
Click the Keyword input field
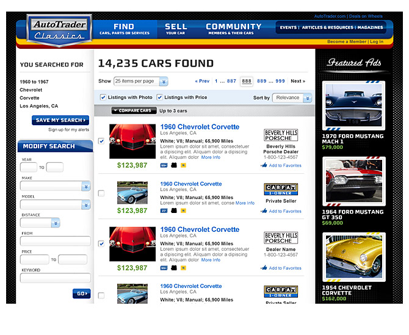pyautogui.click(x=55, y=278)
